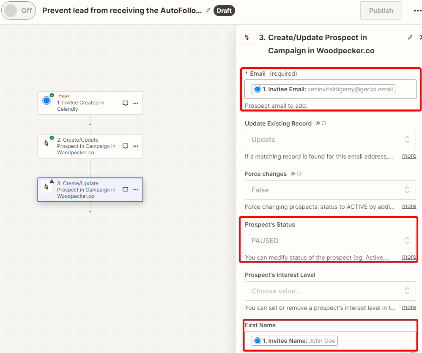Select first radio button for Update Existing Record
Viewport: 422px width, 353px height.
point(318,123)
